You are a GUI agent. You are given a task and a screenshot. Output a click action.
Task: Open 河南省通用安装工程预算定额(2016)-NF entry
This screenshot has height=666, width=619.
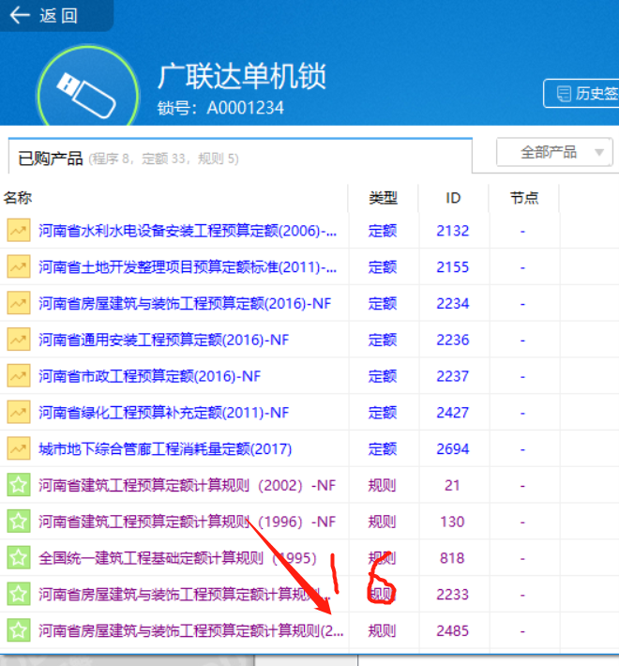(164, 340)
